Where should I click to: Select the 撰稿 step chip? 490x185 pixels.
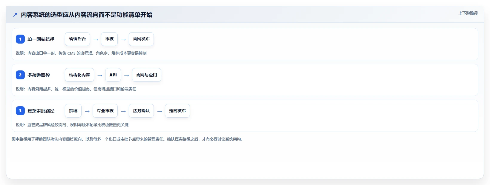pyautogui.click(x=73, y=111)
